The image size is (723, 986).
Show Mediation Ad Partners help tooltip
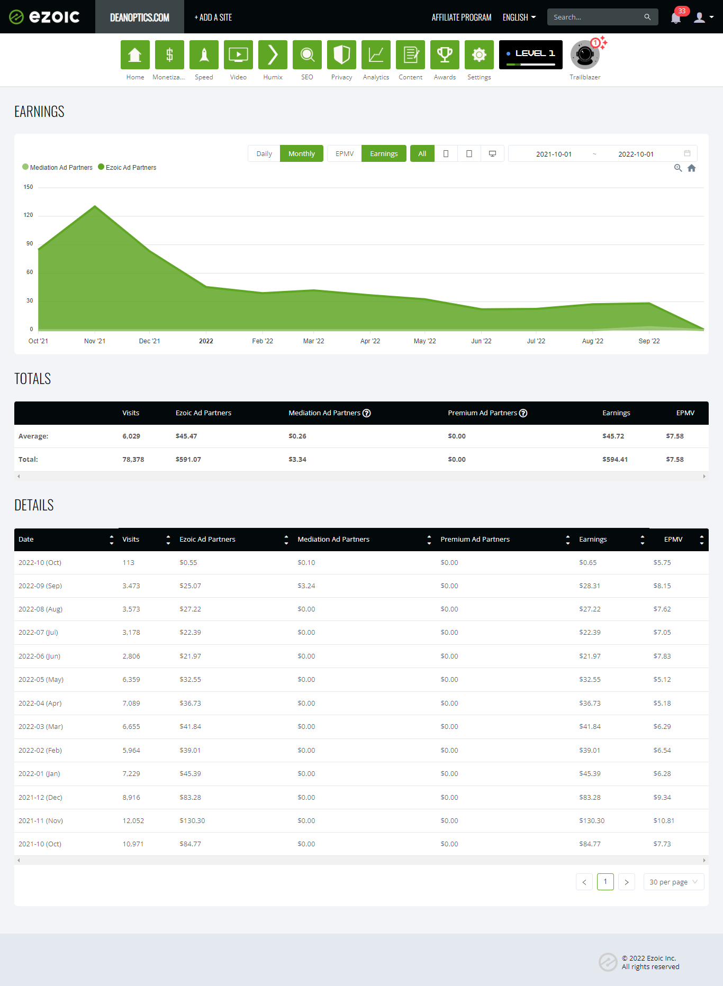coord(367,413)
